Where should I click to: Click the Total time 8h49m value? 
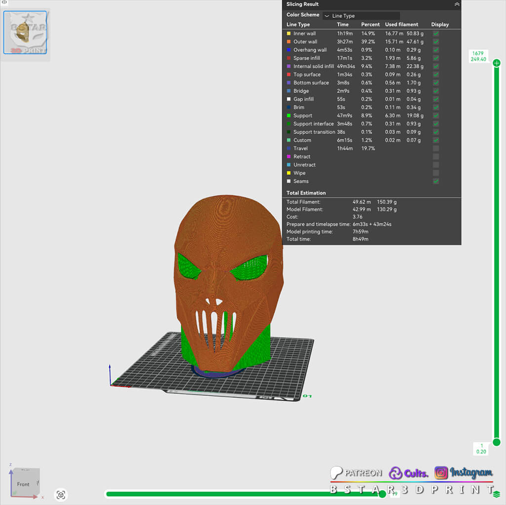tap(360, 239)
